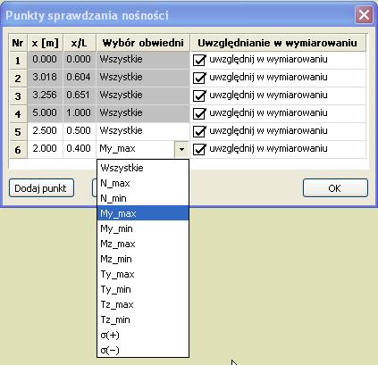Click the 'Dodaj punkt' button
Image resolution: width=378 pixels, height=365 pixels.
point(41,188)
